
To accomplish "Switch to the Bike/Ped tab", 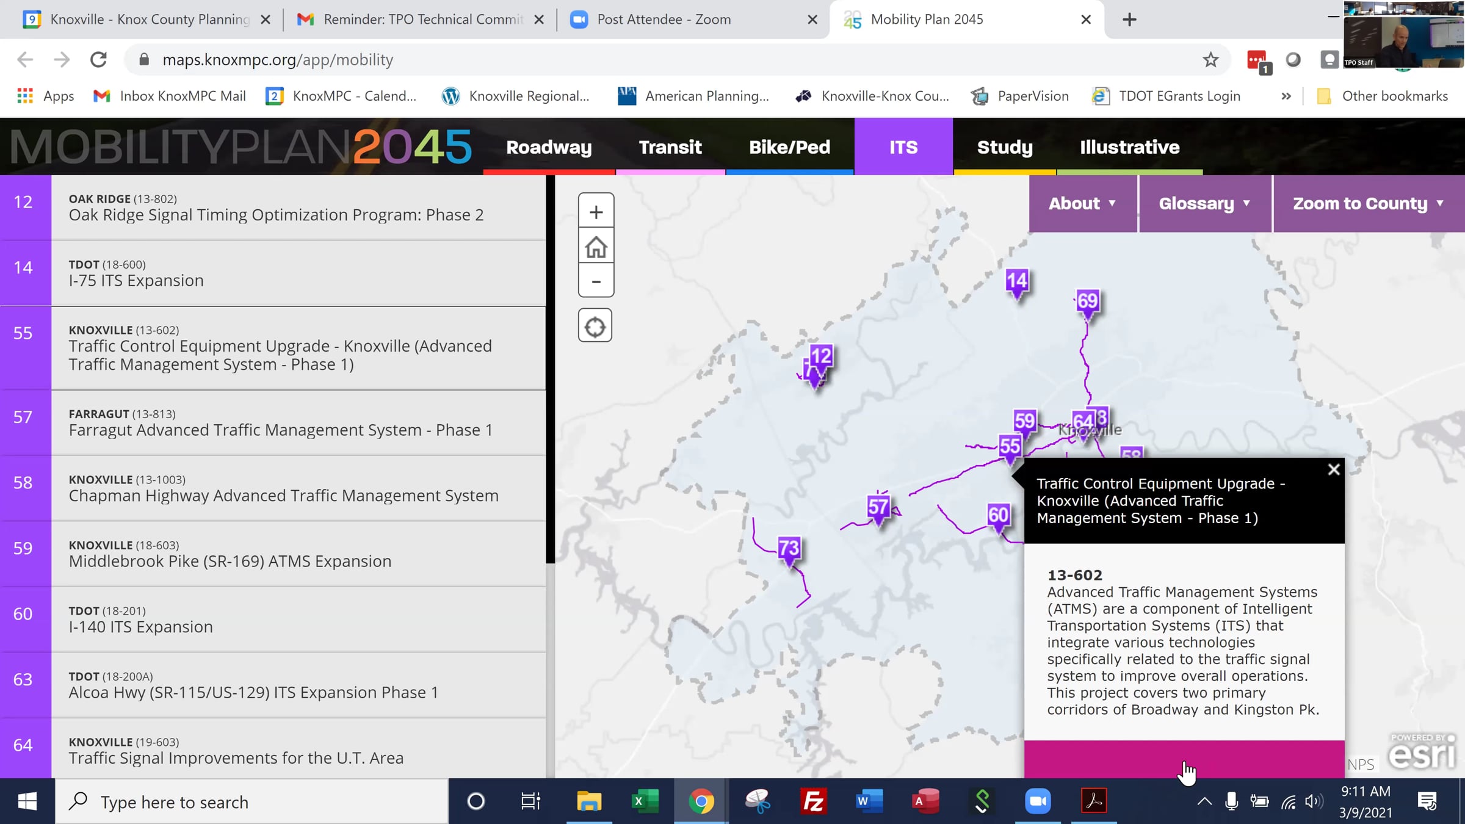I will [789, 147].
